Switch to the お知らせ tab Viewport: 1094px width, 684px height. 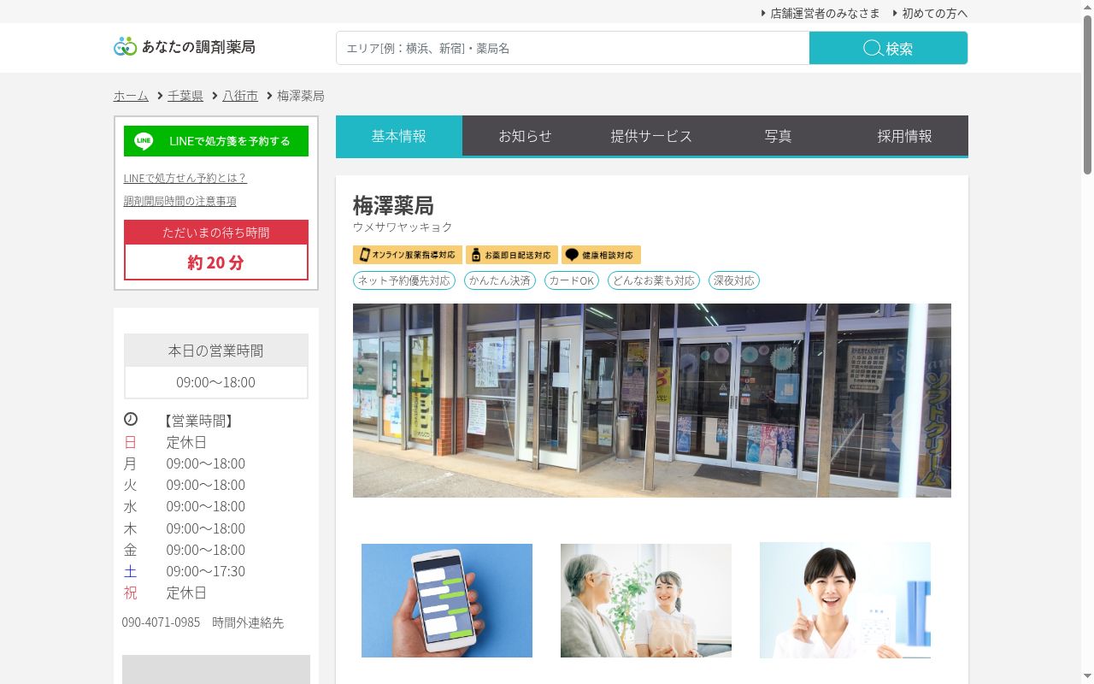pos(526,136)
